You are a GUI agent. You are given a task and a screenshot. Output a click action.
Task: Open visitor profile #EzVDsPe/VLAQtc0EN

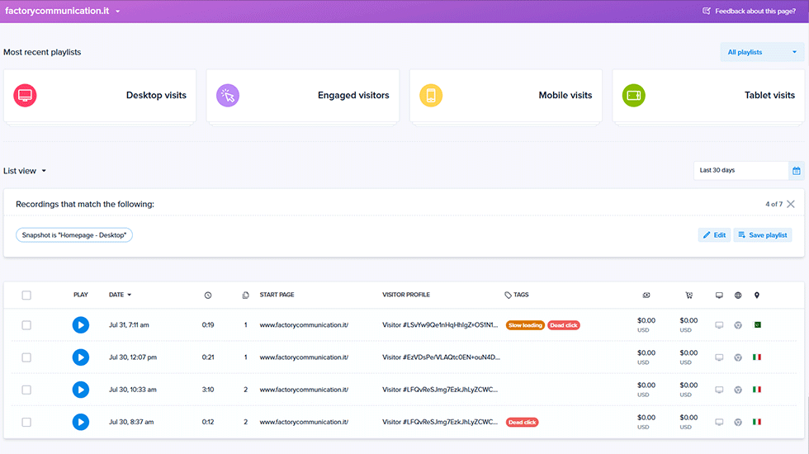coord(441,357)
